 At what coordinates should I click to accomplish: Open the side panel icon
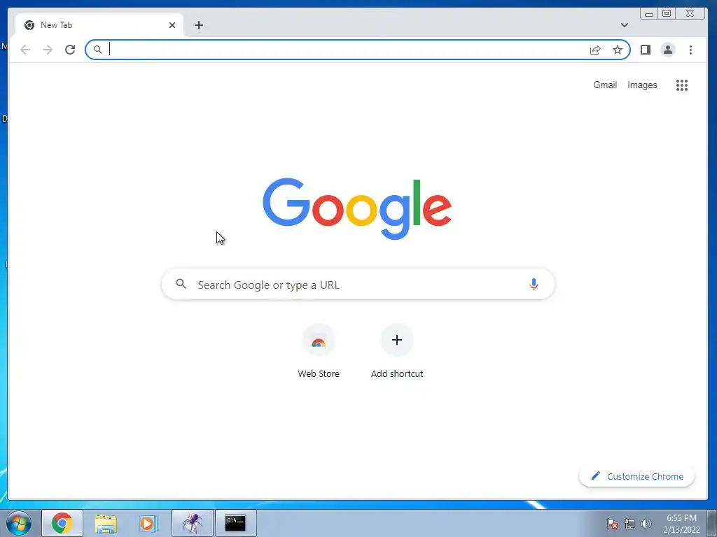[x=645, y=50]
